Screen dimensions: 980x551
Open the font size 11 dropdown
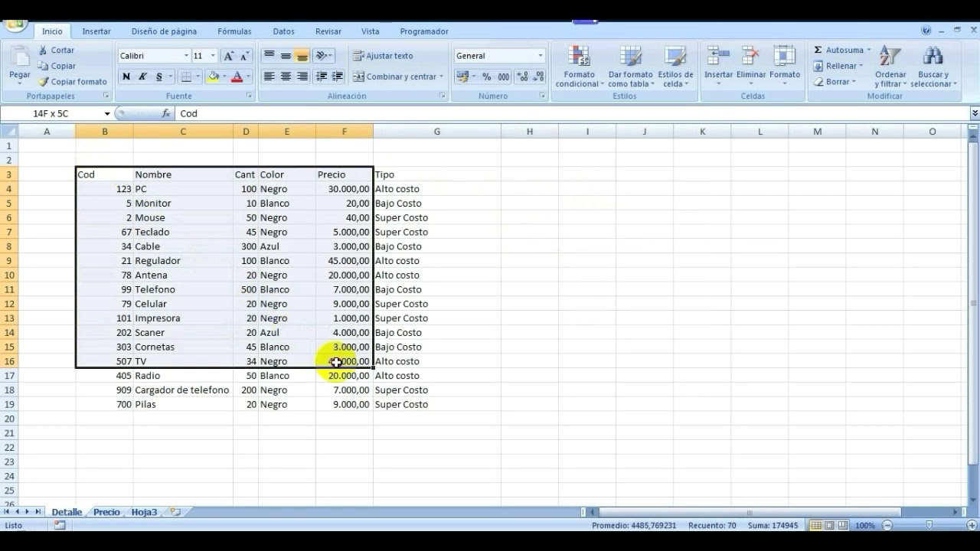(213, 56)
